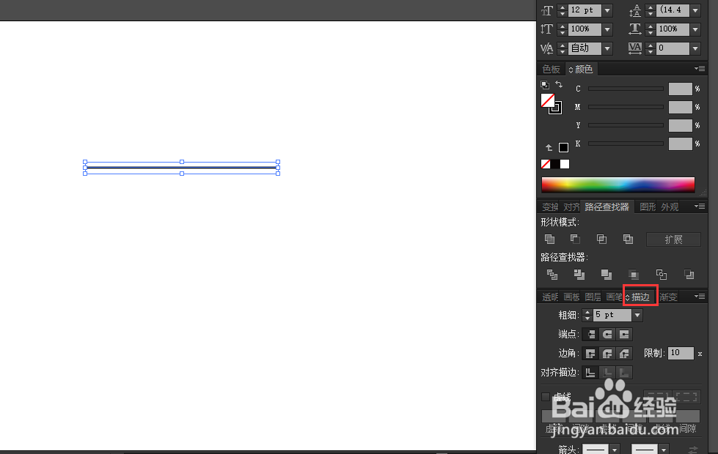Click the leading icon in character panel
Image resolution: width=718 pixels, height=454 pixels.
[634, 10]
